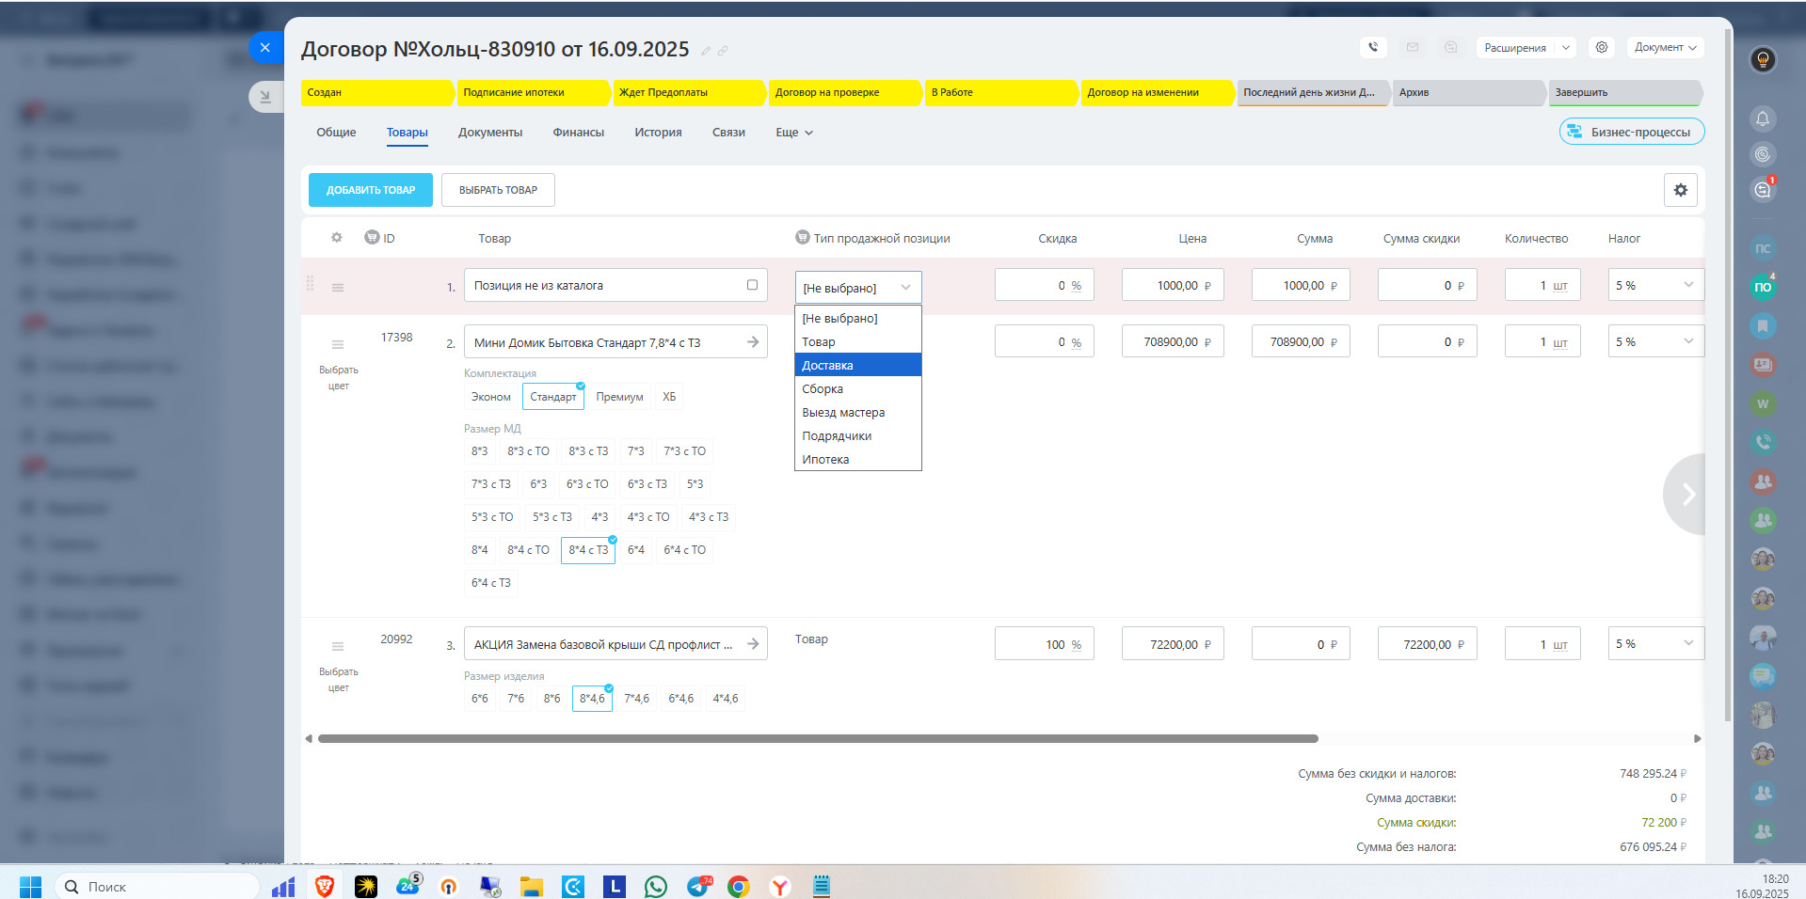Expand the tax dropdown in first row
The width and height of the screenshot is (1806, 899).
[x=1687, y=285]
